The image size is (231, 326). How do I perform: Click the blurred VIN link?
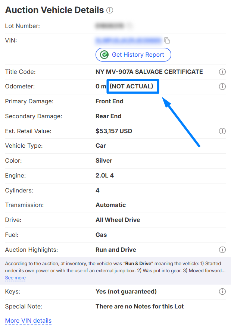128,40
